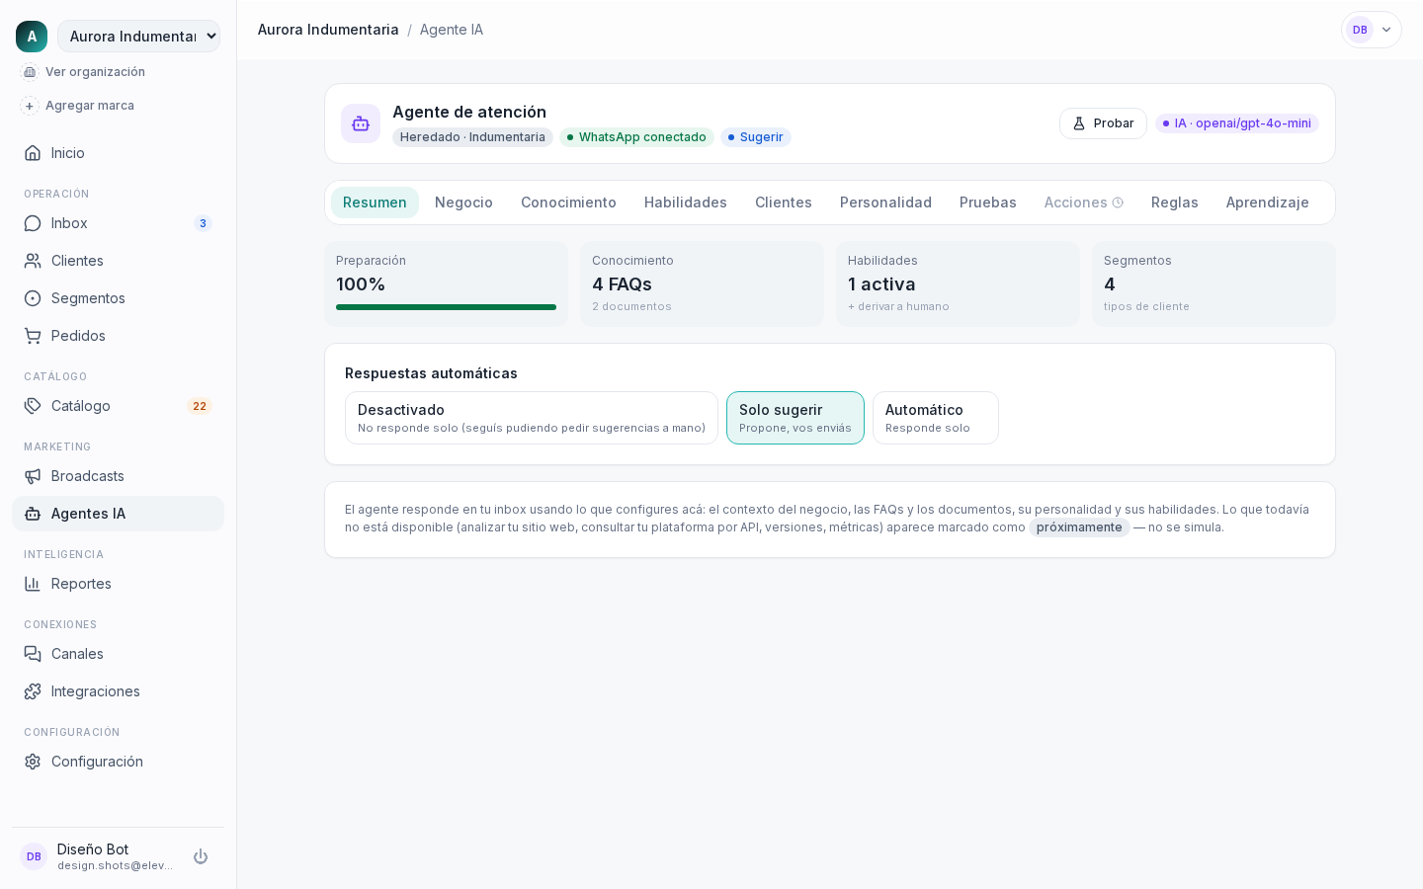Click the Diseño Bot user name
The width and height of the screenshot is (1423, 889).
(x=93, y=849)
